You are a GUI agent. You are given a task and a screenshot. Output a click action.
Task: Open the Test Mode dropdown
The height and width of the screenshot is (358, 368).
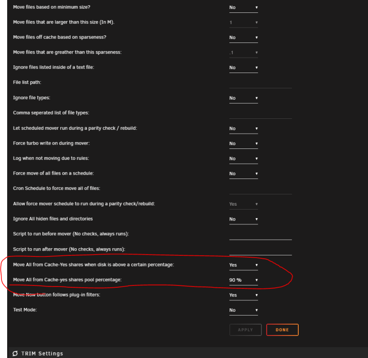coord(243,310)
